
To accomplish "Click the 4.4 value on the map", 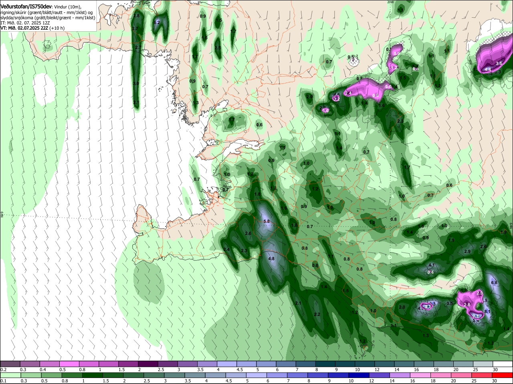I will (488, 69).
